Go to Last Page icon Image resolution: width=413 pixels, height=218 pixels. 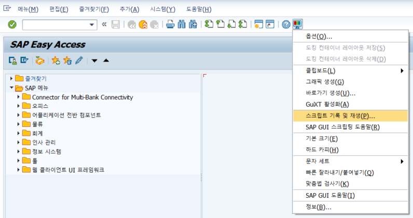click(243, 25)
